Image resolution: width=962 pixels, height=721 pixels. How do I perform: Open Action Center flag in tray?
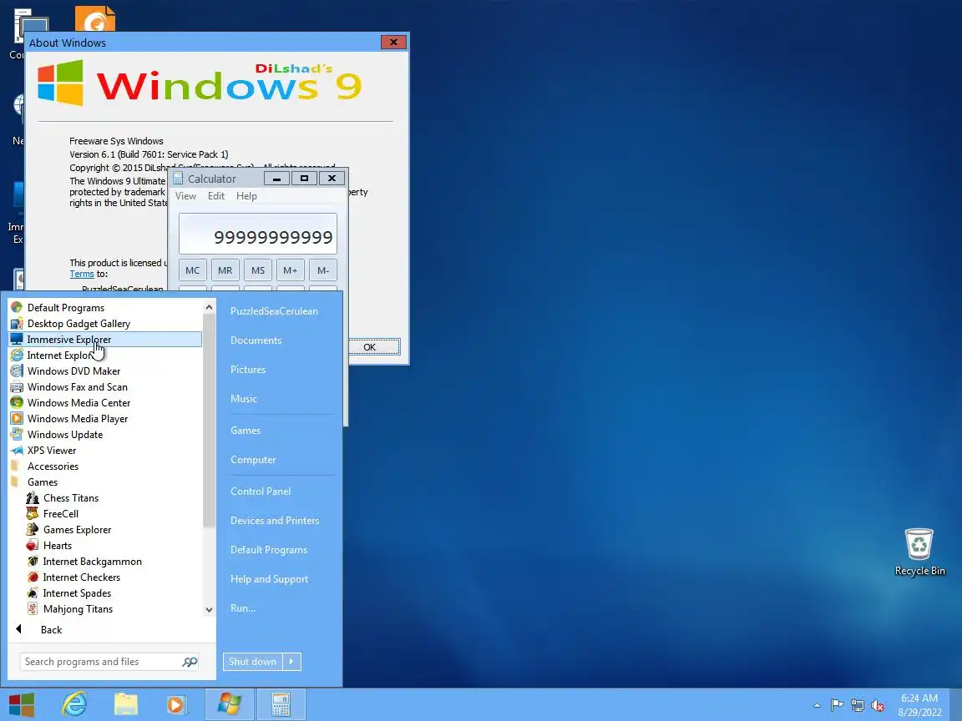point(836,706)
